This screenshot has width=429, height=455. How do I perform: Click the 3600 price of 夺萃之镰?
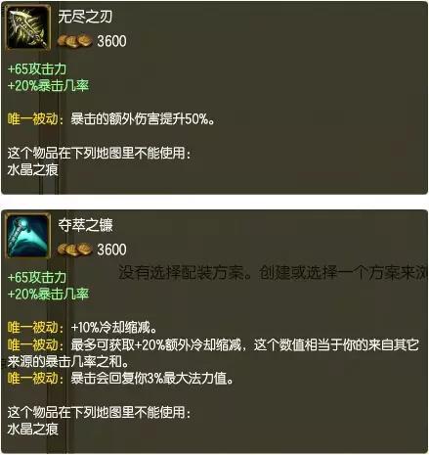(x=111, y=250)
